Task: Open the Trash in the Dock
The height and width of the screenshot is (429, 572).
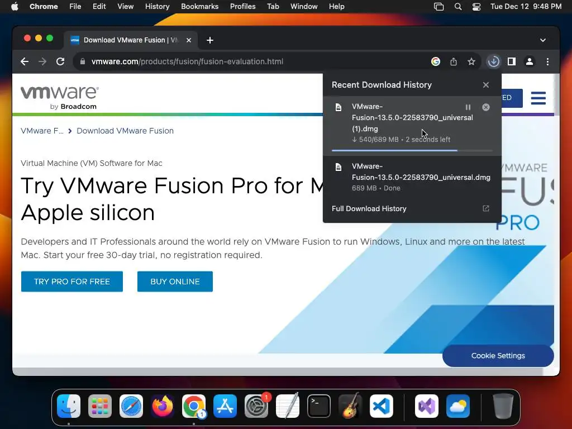Action: click(503, 406)
